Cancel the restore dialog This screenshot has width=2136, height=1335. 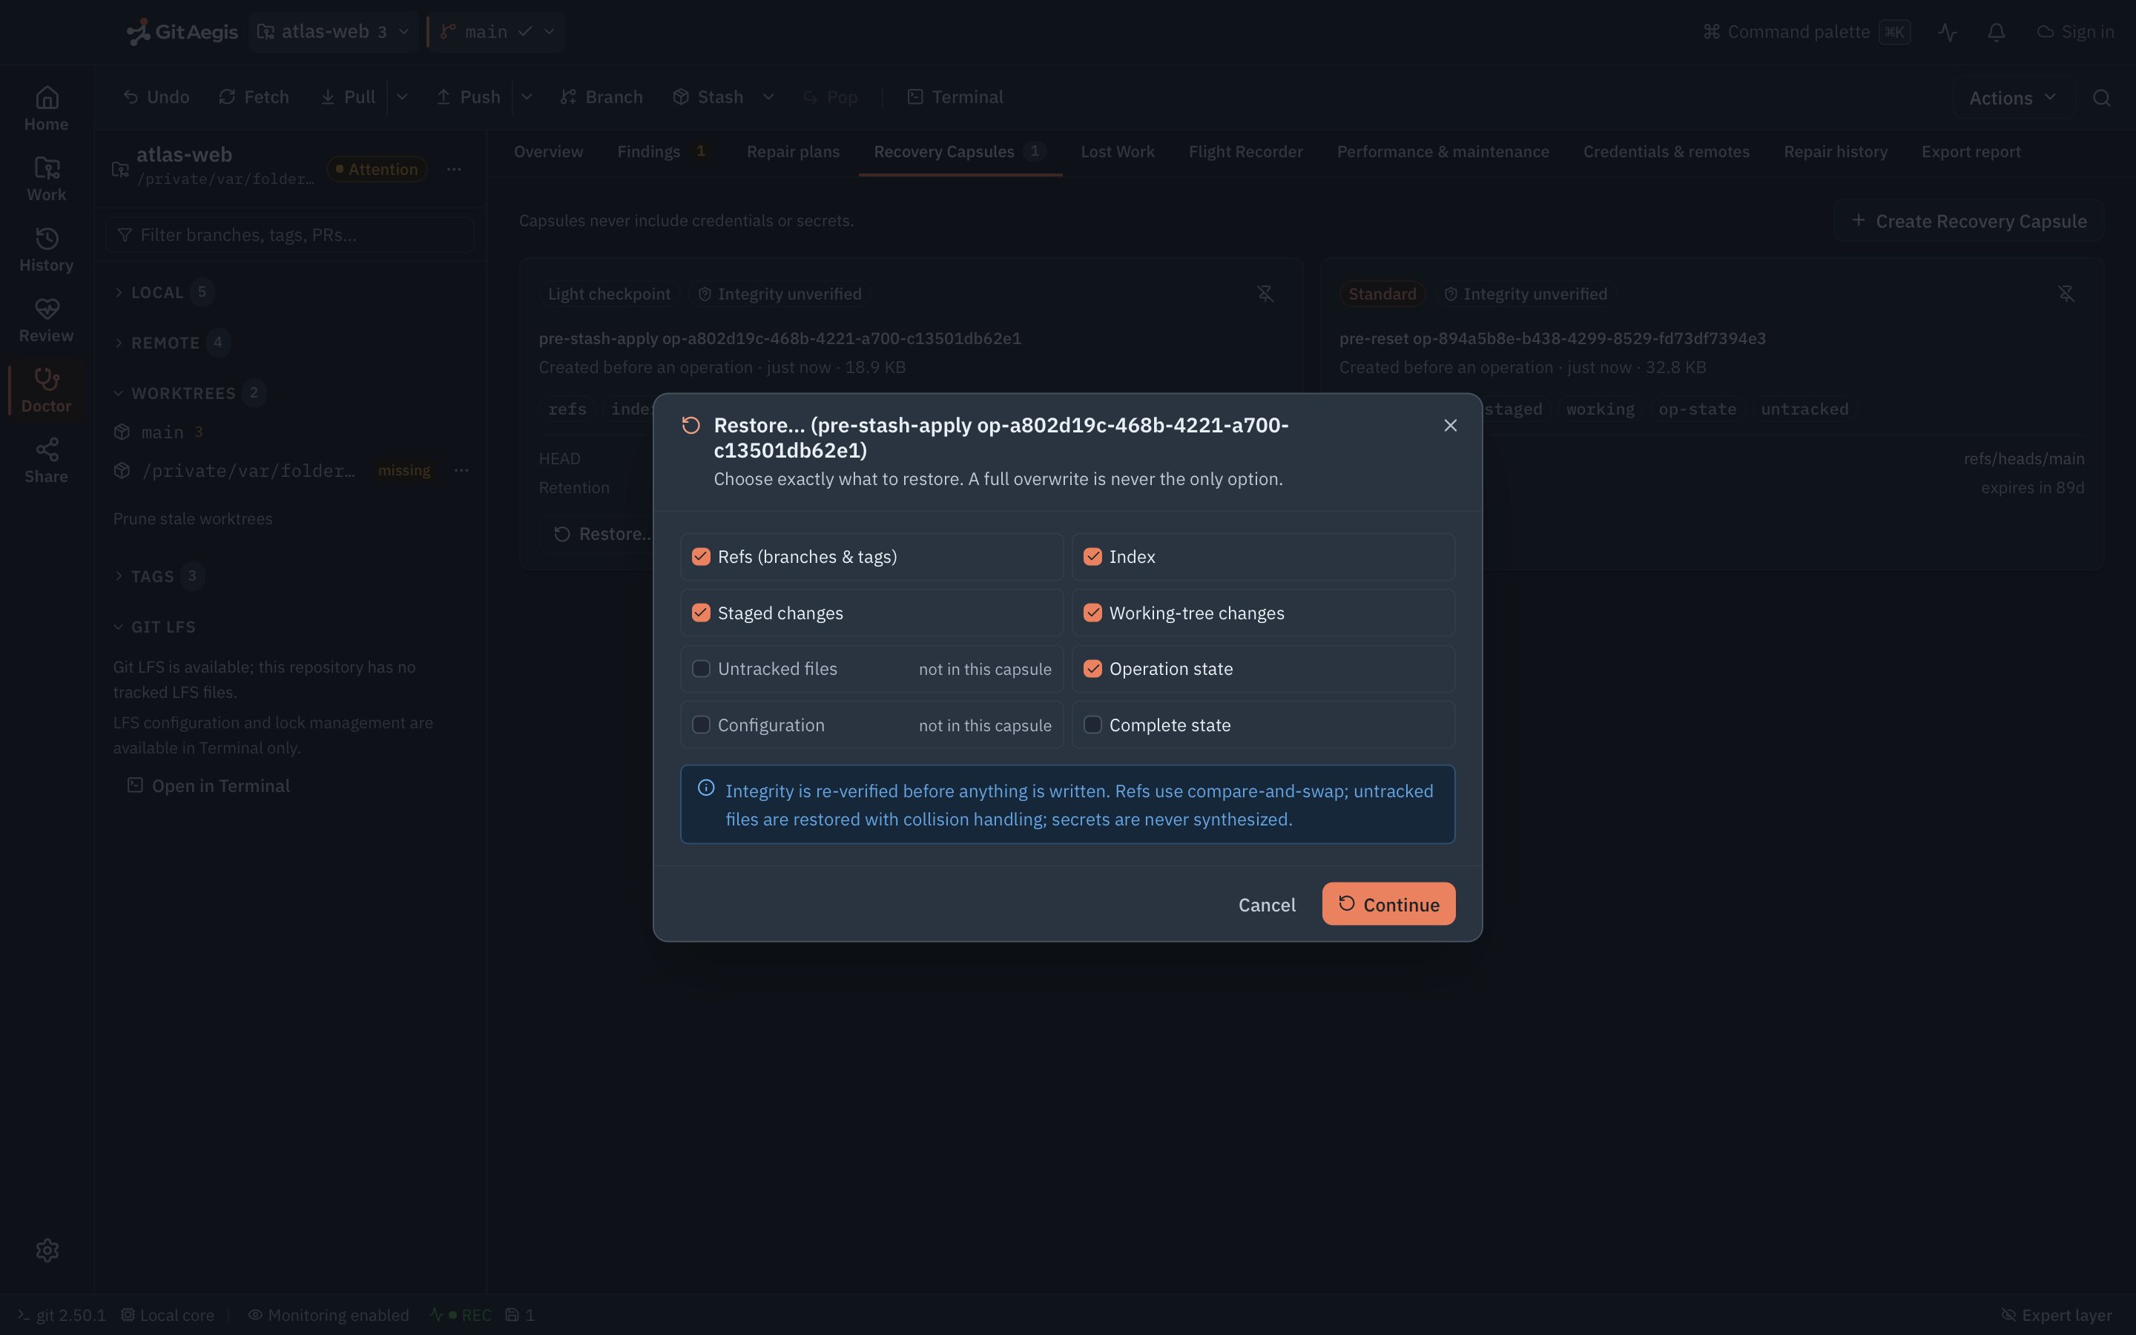(1267, 904)
